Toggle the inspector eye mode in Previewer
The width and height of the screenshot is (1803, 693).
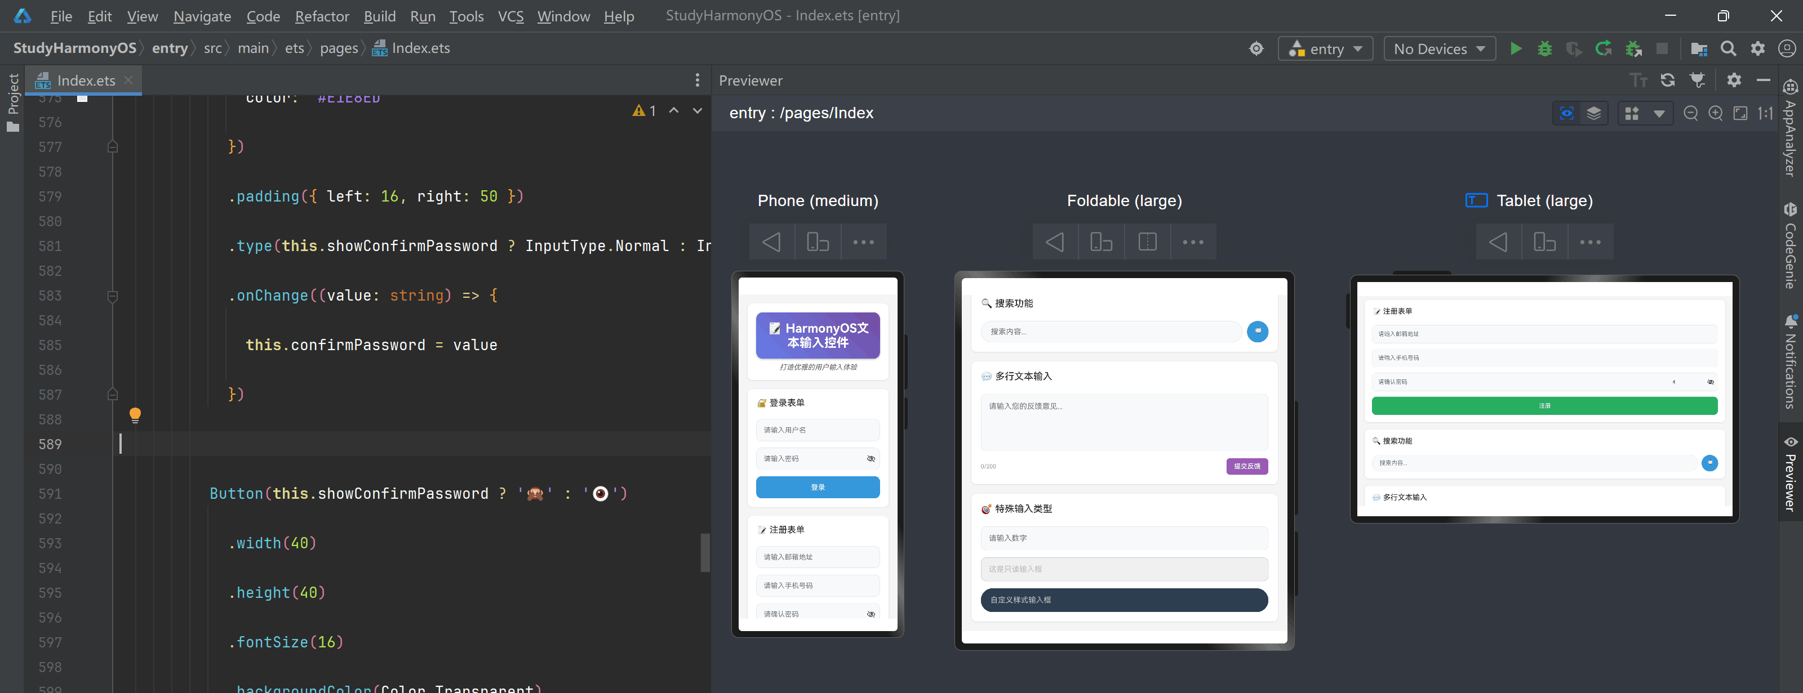click(x=1566, y=113)
